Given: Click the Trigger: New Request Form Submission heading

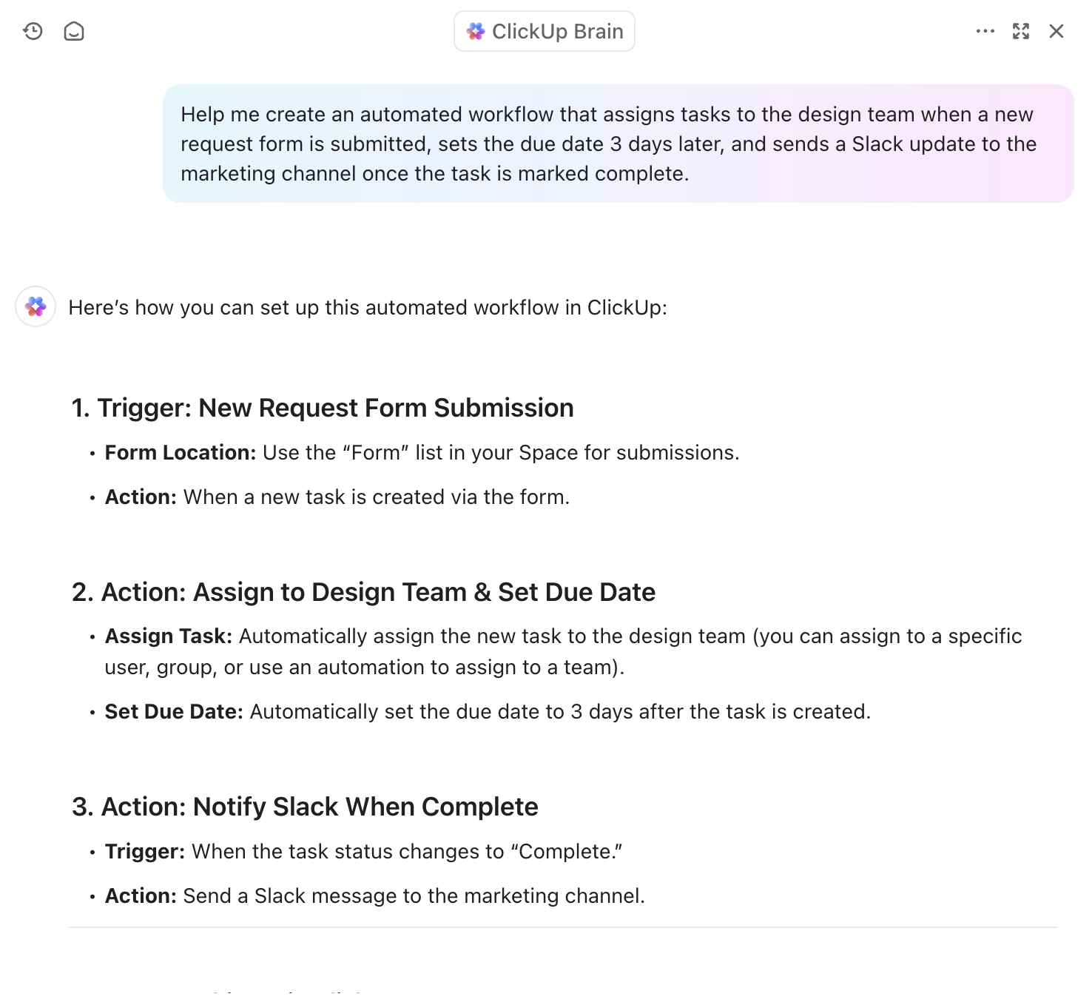Looking at the screenshot, I should pos(323,407).
